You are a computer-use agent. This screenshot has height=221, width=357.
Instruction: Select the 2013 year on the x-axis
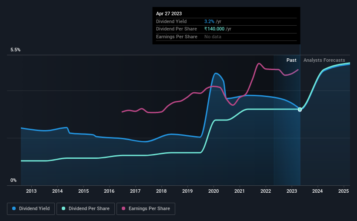click(x=31, y=191)
